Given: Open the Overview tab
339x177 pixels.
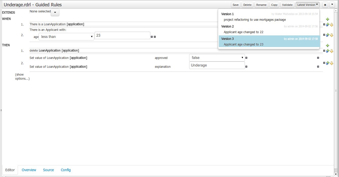Looking at the screenshot, I should pyautogui.click(x=29, y=170).
